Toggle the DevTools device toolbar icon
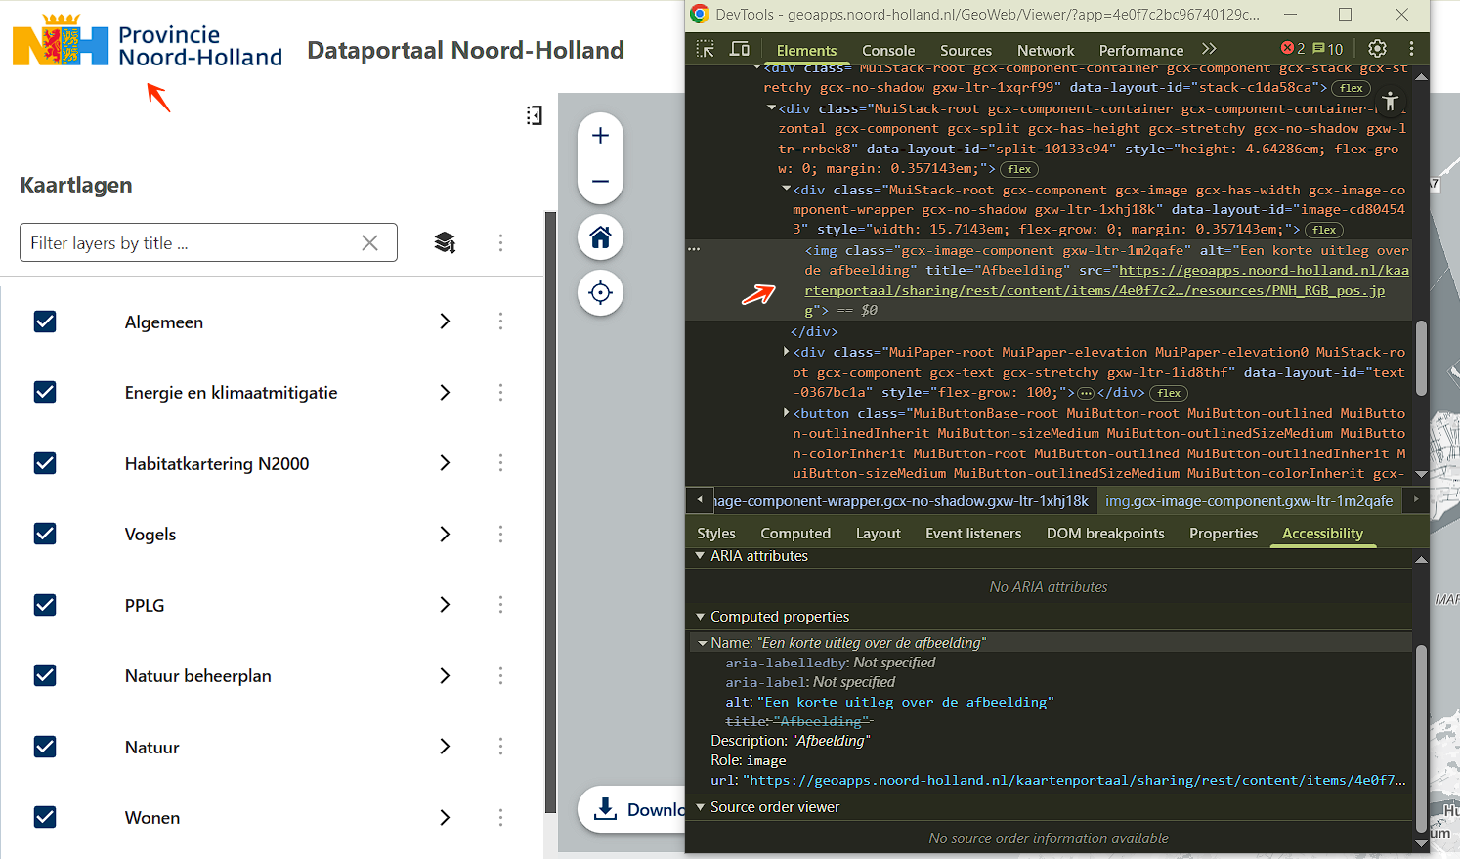Screen dimensions: 1460x859 (740, 49)
